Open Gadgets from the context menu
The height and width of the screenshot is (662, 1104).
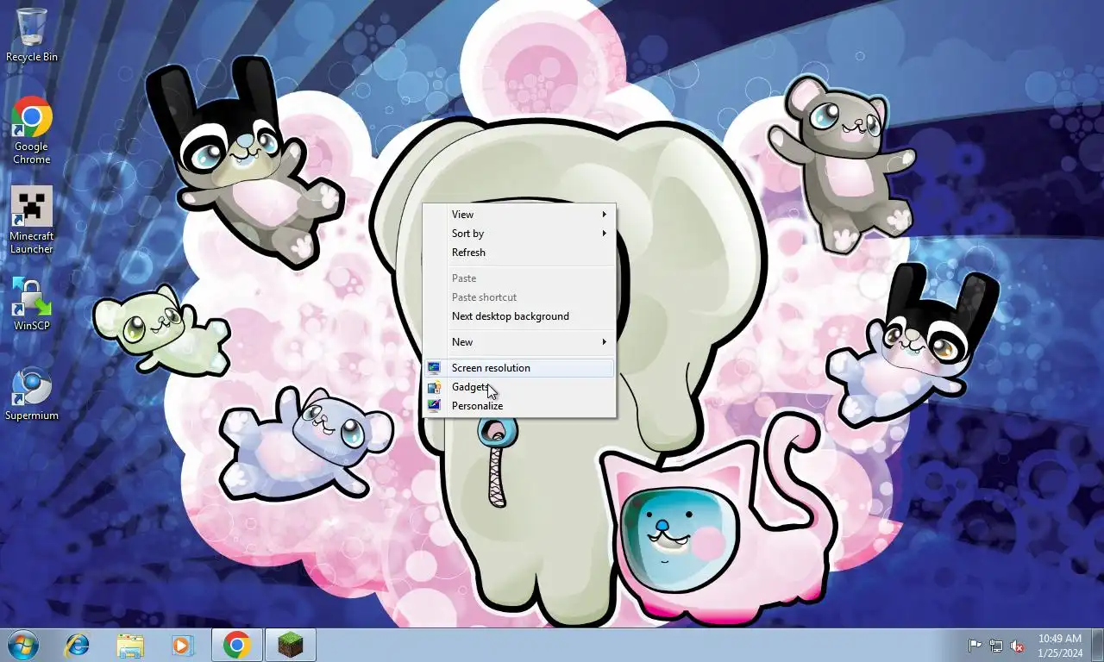(x=519, y=387)
